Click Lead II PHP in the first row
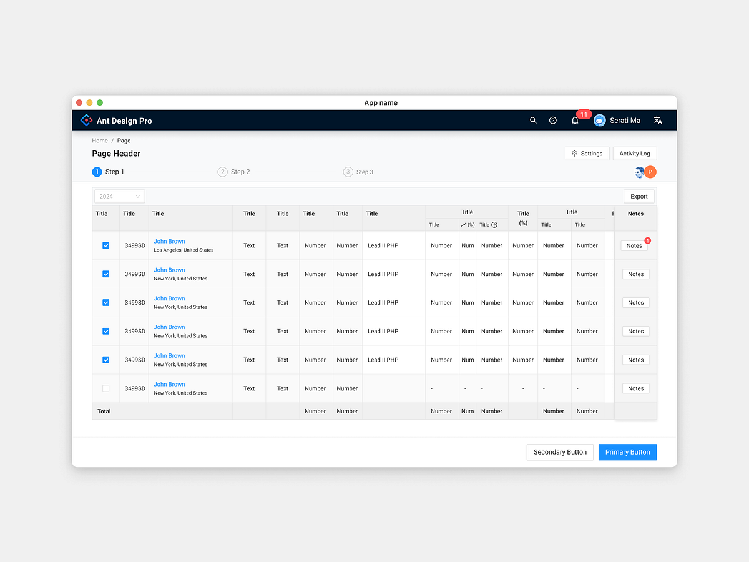This screenshot has width=749, height=562. (383, 245)
